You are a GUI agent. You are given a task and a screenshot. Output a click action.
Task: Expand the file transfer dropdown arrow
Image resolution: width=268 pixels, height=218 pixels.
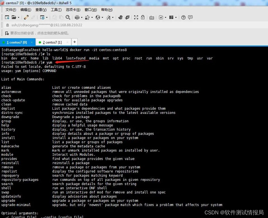coord(92,17)
